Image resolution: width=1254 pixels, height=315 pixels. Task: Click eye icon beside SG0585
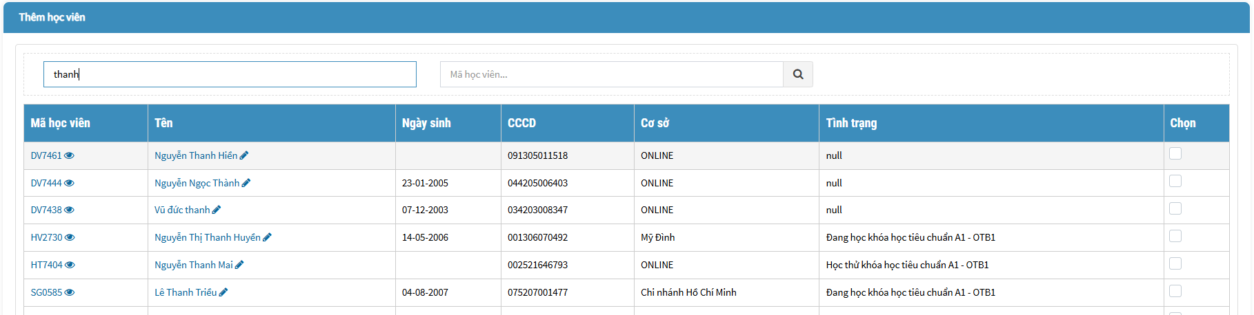pyautogui.click(x=70, y=292)
